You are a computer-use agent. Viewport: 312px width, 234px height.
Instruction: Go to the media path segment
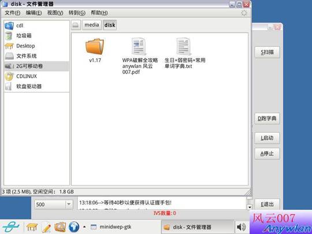click(x=92, y=25)
